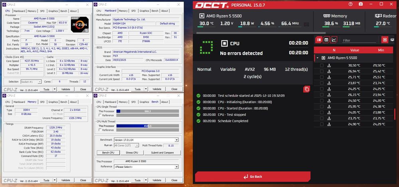399x187 pixels.
Task: Open Tools arrow in CPU-Z Memory window
Action: click(x=54, y=180)
